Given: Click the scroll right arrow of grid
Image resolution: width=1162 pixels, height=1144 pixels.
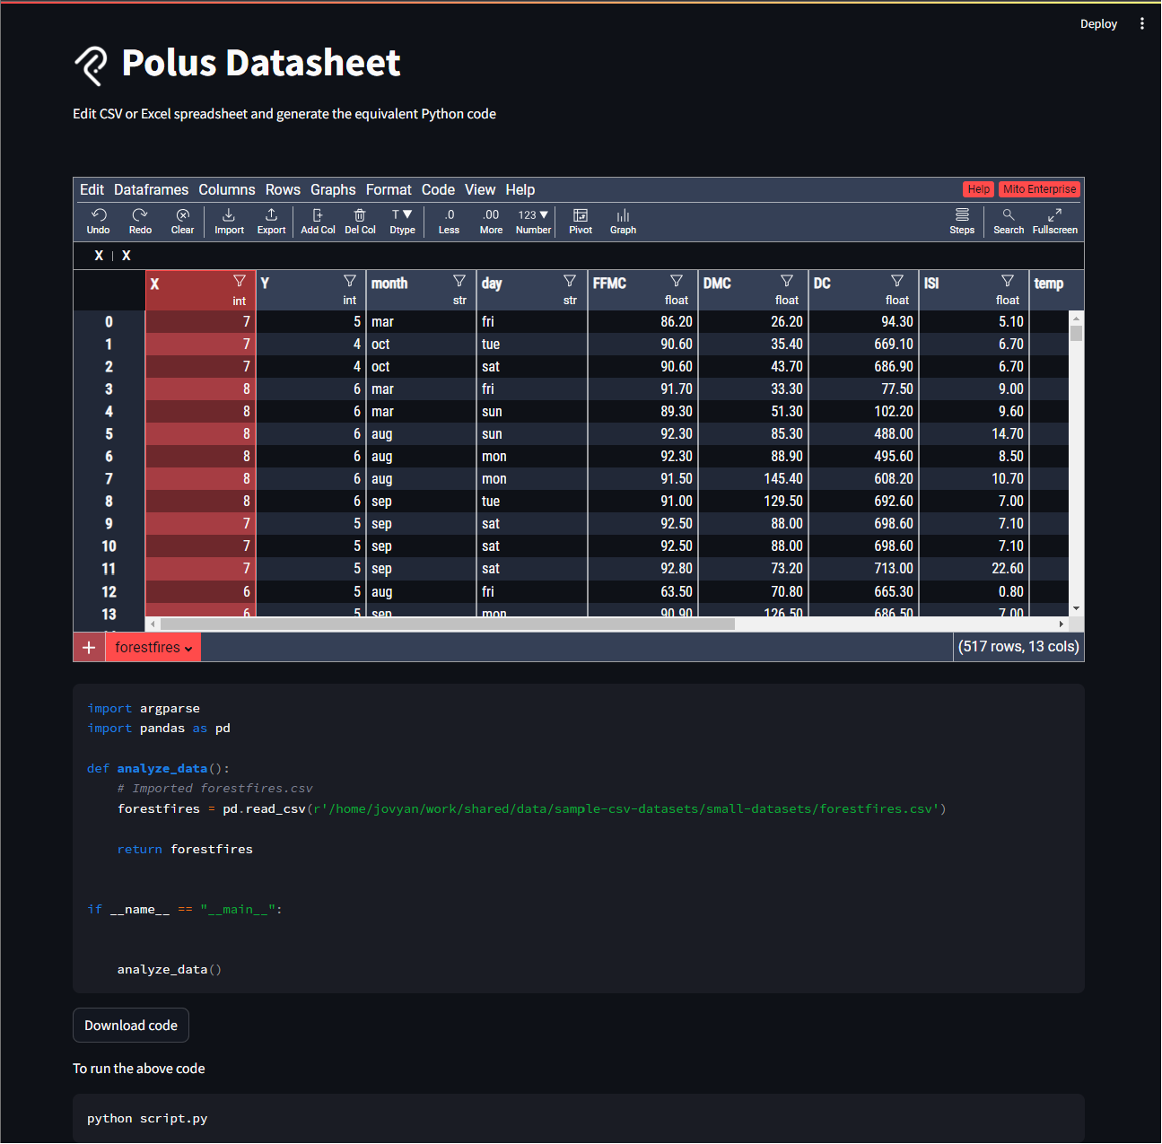Looking at the screenshot, I should 1062,624.
